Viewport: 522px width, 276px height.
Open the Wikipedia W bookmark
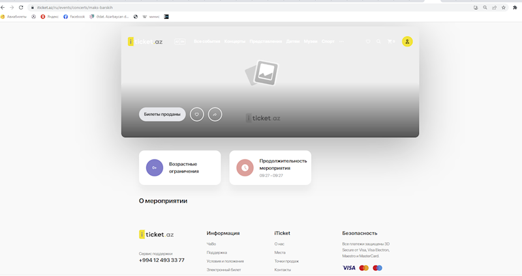[x=151, y=17]
